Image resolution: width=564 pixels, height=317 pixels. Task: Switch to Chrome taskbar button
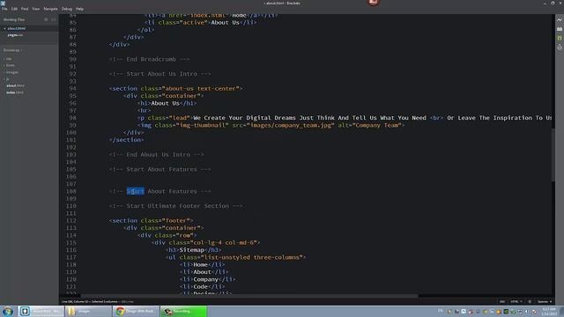pos(136,311)
